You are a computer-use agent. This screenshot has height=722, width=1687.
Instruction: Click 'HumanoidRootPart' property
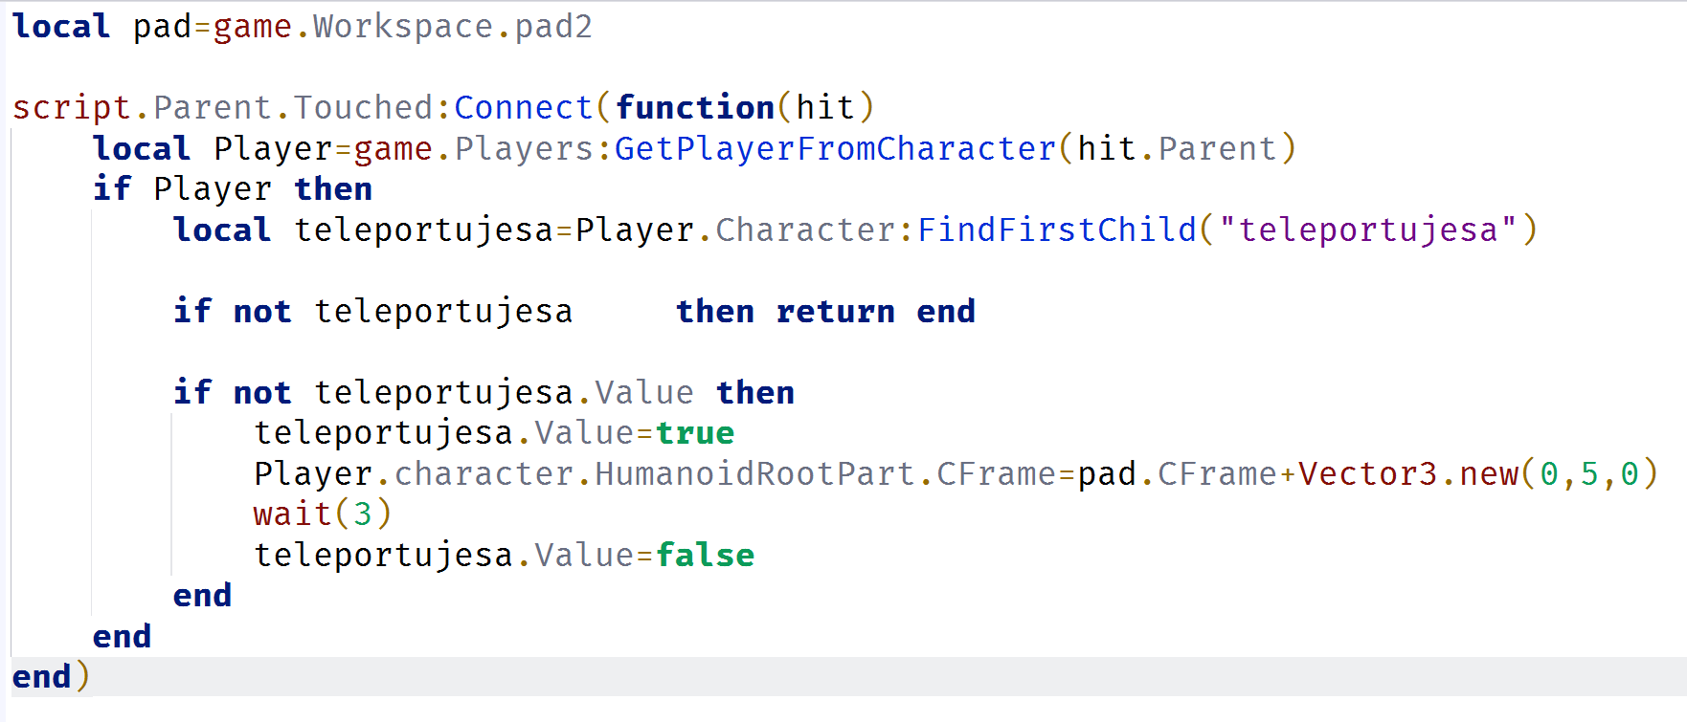pos(754,474)
